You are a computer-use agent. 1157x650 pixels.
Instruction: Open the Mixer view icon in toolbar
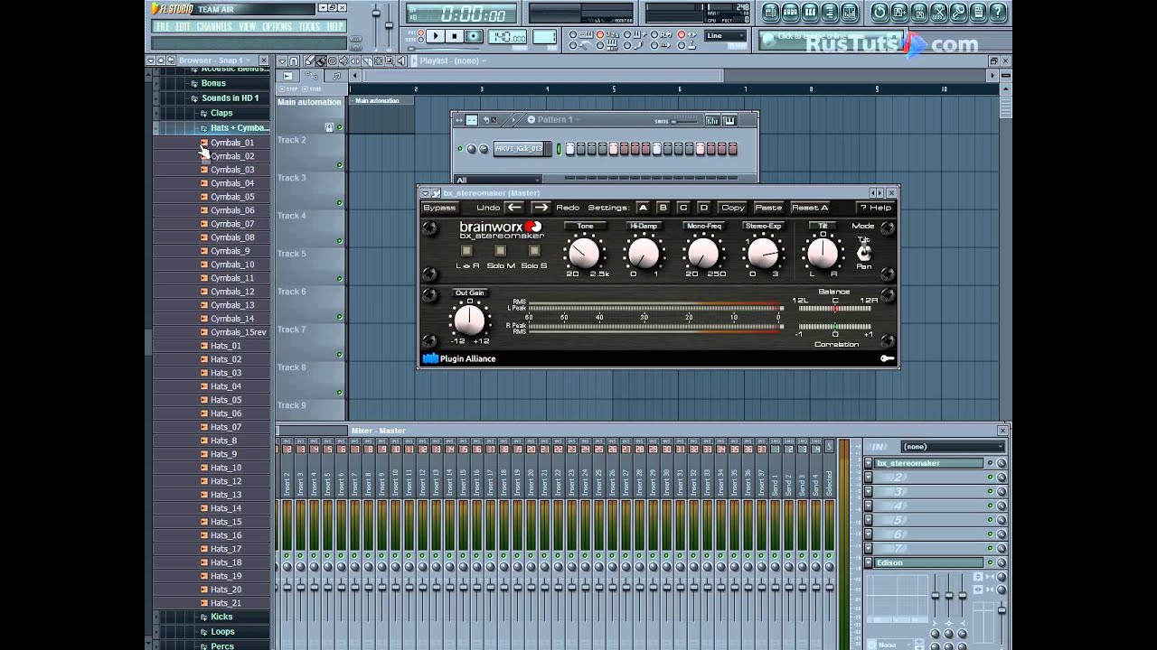[850, 12]
